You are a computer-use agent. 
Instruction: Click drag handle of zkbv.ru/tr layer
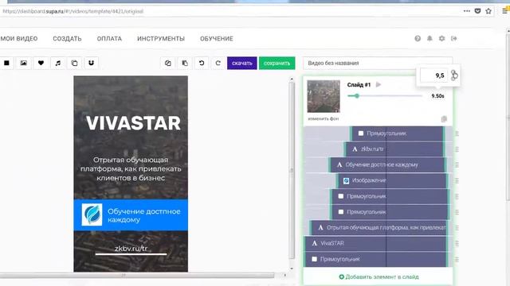pyautogui.click(x=457, y=149)
